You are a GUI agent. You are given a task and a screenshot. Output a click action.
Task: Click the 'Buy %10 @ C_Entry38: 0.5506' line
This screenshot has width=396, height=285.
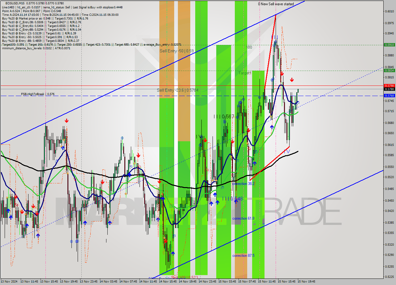tap(41, 22)
